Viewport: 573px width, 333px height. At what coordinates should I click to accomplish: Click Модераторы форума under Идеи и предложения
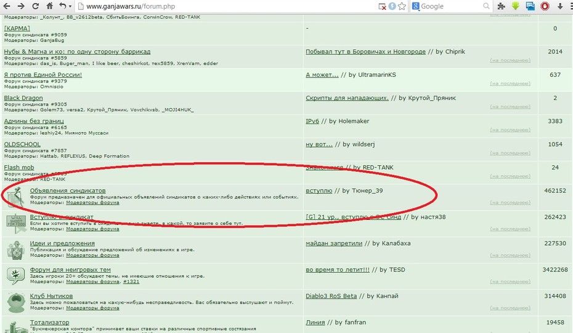point(92,255)
